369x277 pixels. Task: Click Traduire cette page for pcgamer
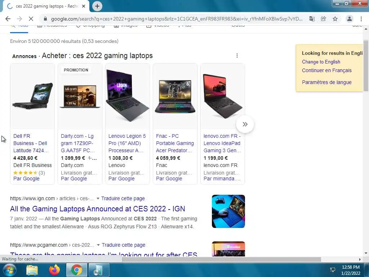(123, 245)
